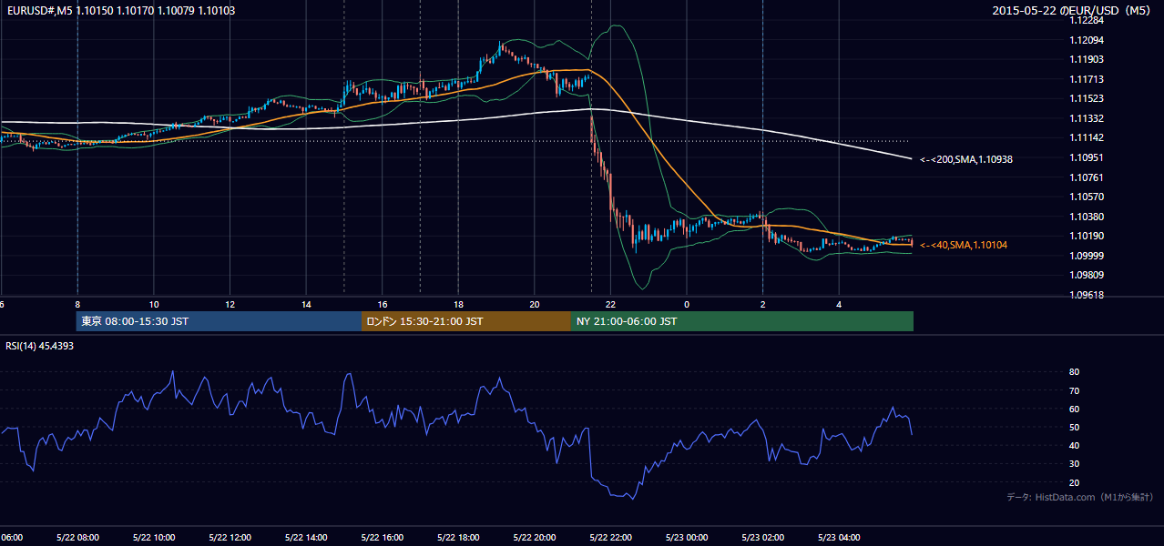Click the 5/23 04:00 time label

click(x=839, y=538)
